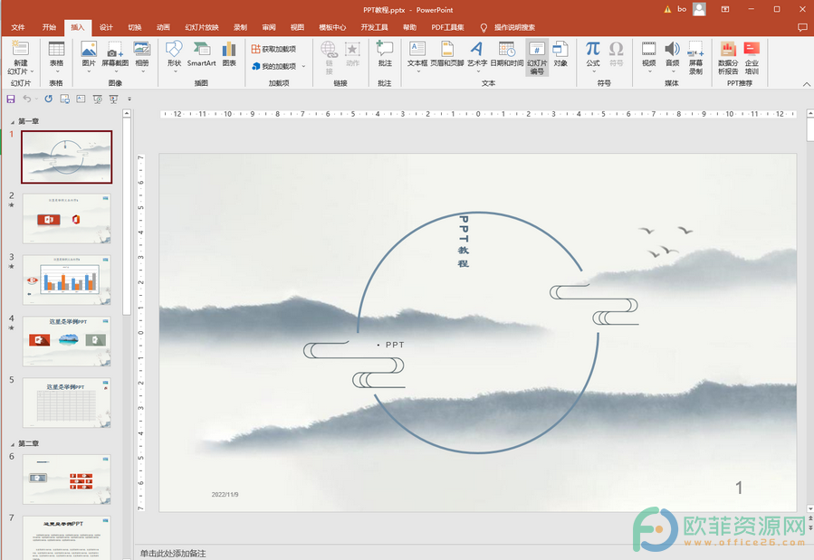Click 单击此处添加备注 notes area
The height and width of the screenshot is (560, 814).
click(173, 554)
